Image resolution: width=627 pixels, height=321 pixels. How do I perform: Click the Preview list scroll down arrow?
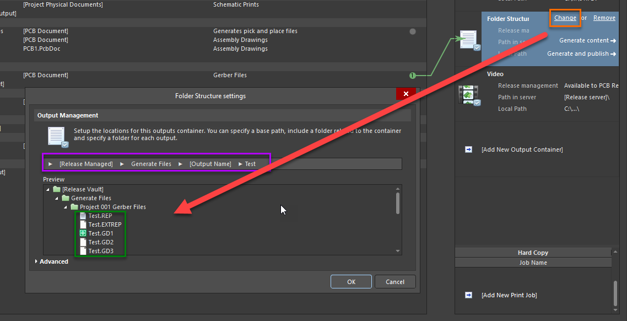tap(397, 251)
